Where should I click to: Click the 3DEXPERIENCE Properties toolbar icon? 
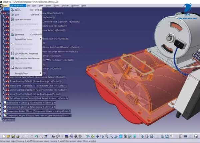181,136
